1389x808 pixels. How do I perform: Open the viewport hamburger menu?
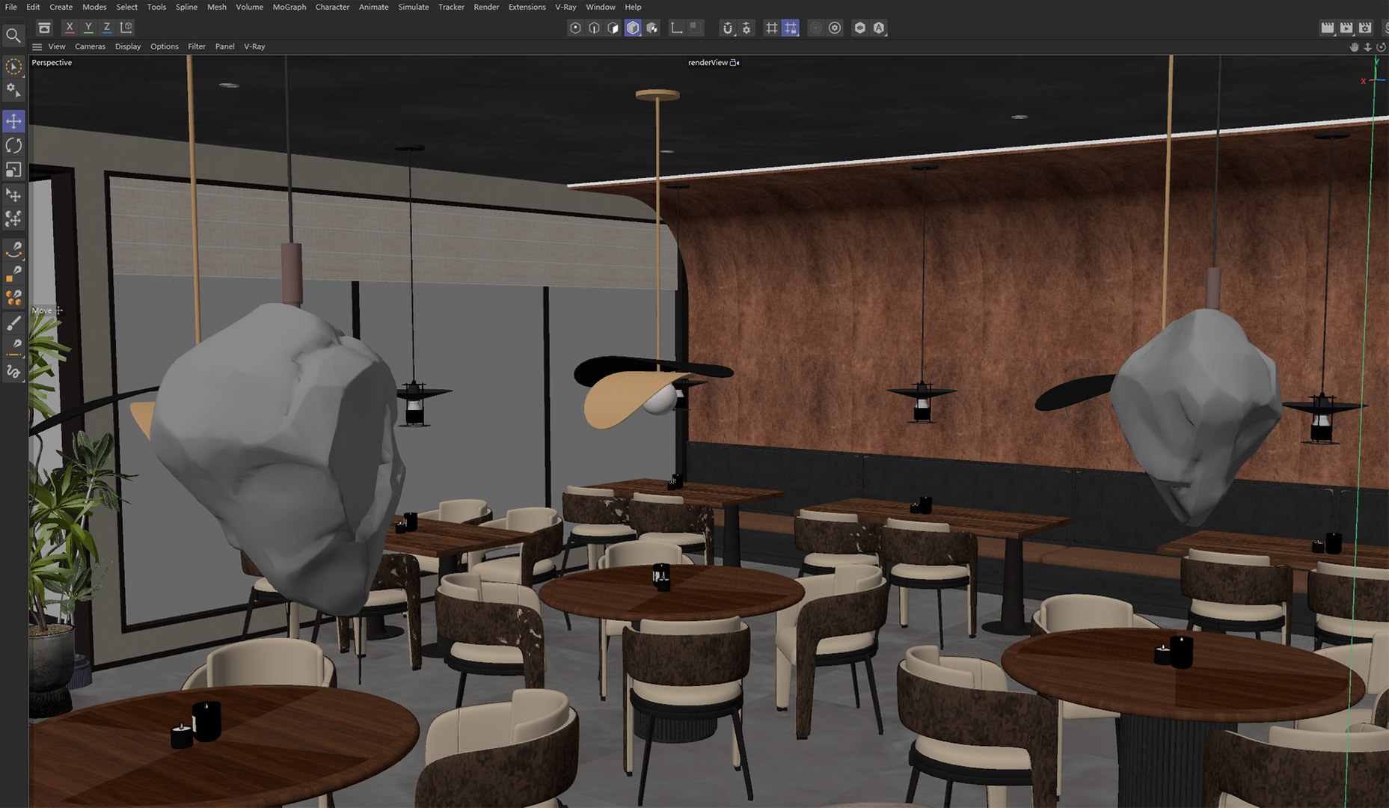(x=37, y=46)
